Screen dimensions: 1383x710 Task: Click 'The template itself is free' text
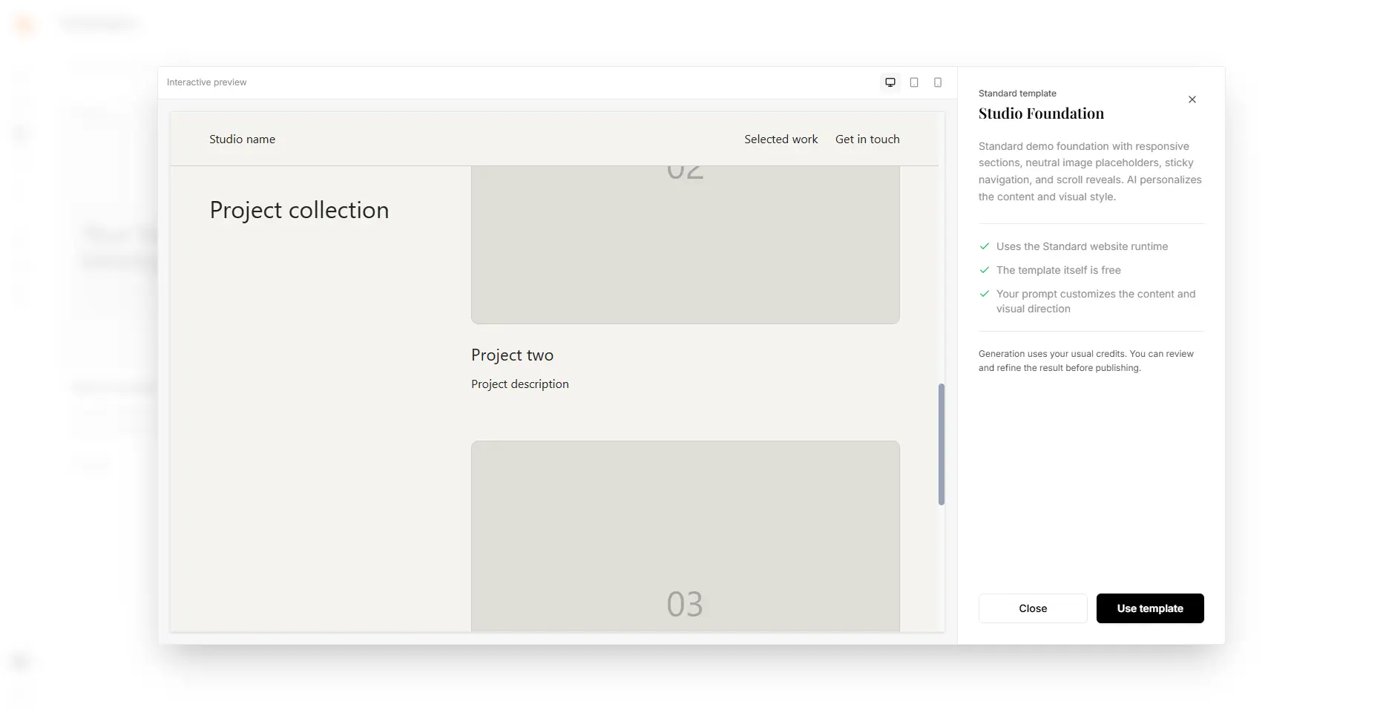point(1059,270)
